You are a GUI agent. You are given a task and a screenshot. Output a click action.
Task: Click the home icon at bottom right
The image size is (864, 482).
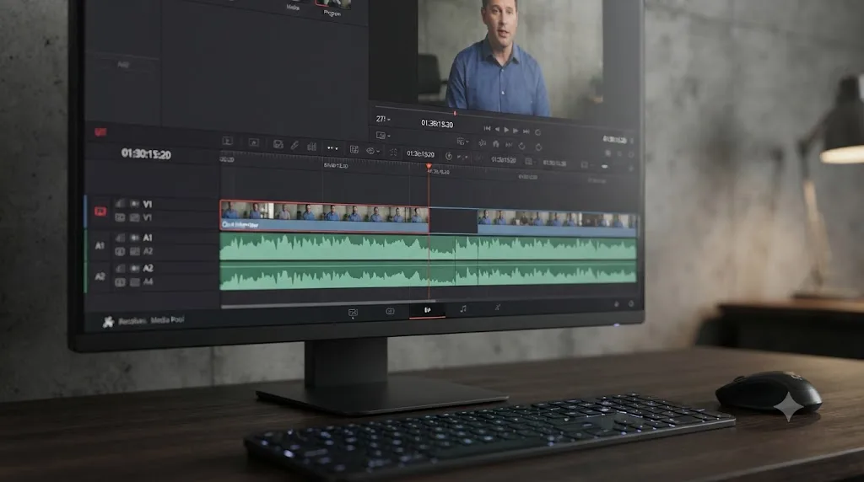click(x=616, y=303)
